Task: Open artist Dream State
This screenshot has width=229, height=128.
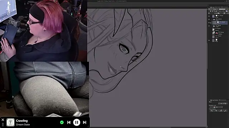Action: point(23,124)
